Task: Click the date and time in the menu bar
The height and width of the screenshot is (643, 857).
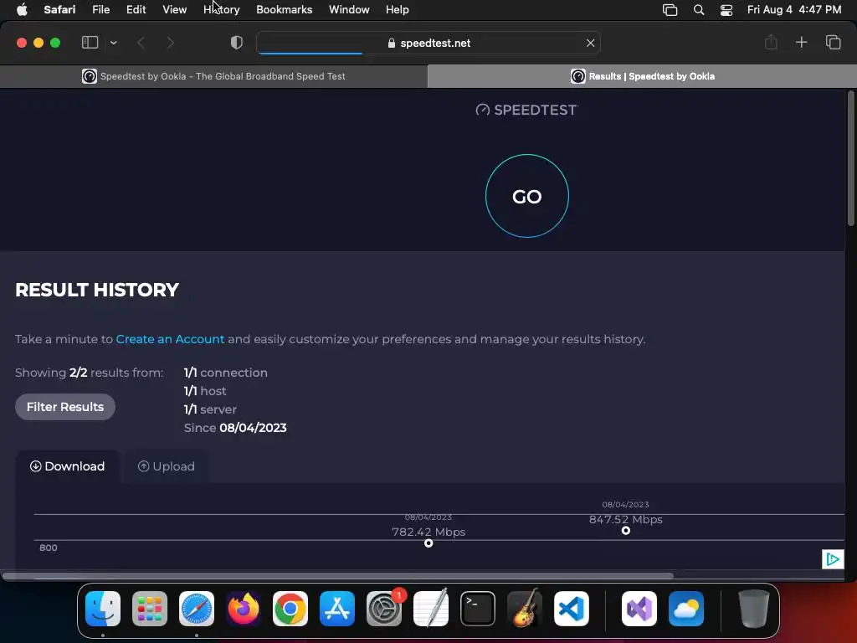Action: tap(794, 9)
